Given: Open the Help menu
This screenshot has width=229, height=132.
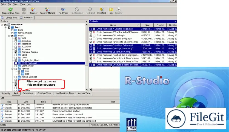Looking at the screenshot, I should 29,4.
